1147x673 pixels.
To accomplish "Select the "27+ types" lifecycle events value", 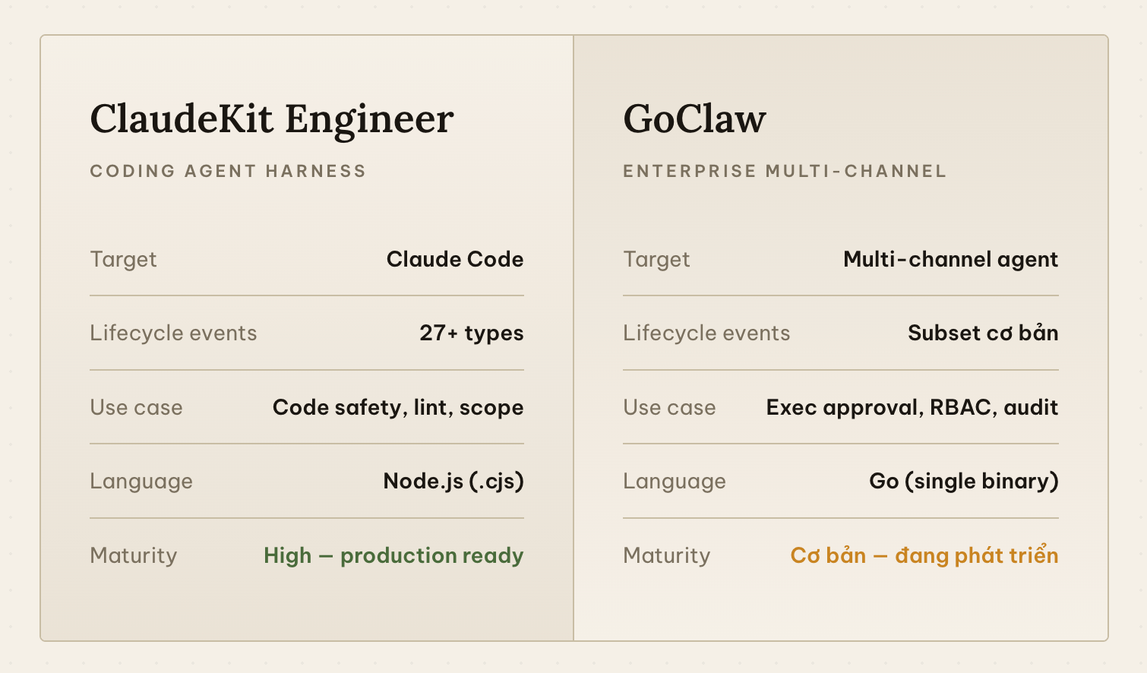I will [x=472, y=333].
